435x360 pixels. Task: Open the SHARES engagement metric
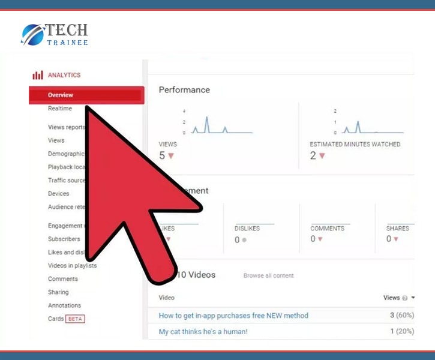pos(398,229)
